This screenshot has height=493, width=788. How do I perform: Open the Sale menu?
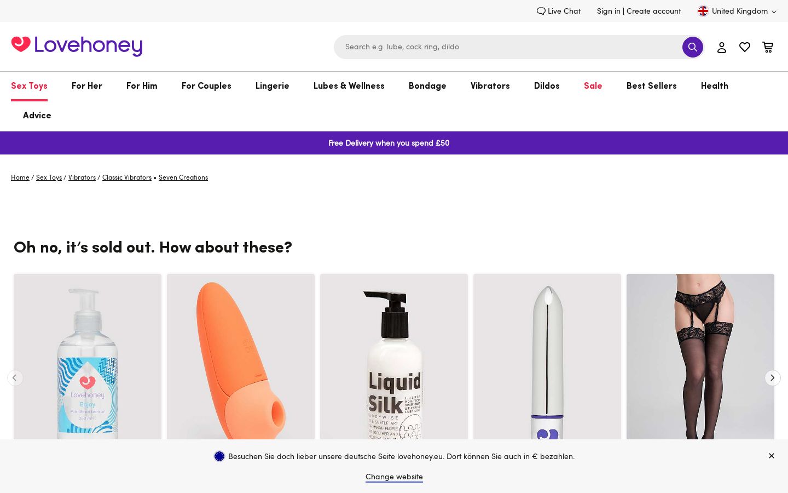[593, 86]
